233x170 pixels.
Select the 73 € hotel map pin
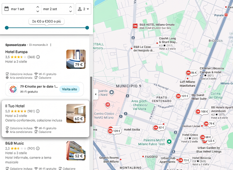[x=184, y=160]
